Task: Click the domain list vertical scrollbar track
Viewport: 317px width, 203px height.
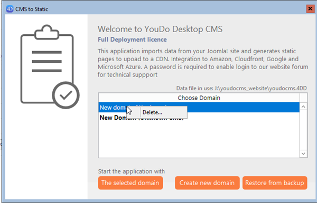Action: (303, 130)
